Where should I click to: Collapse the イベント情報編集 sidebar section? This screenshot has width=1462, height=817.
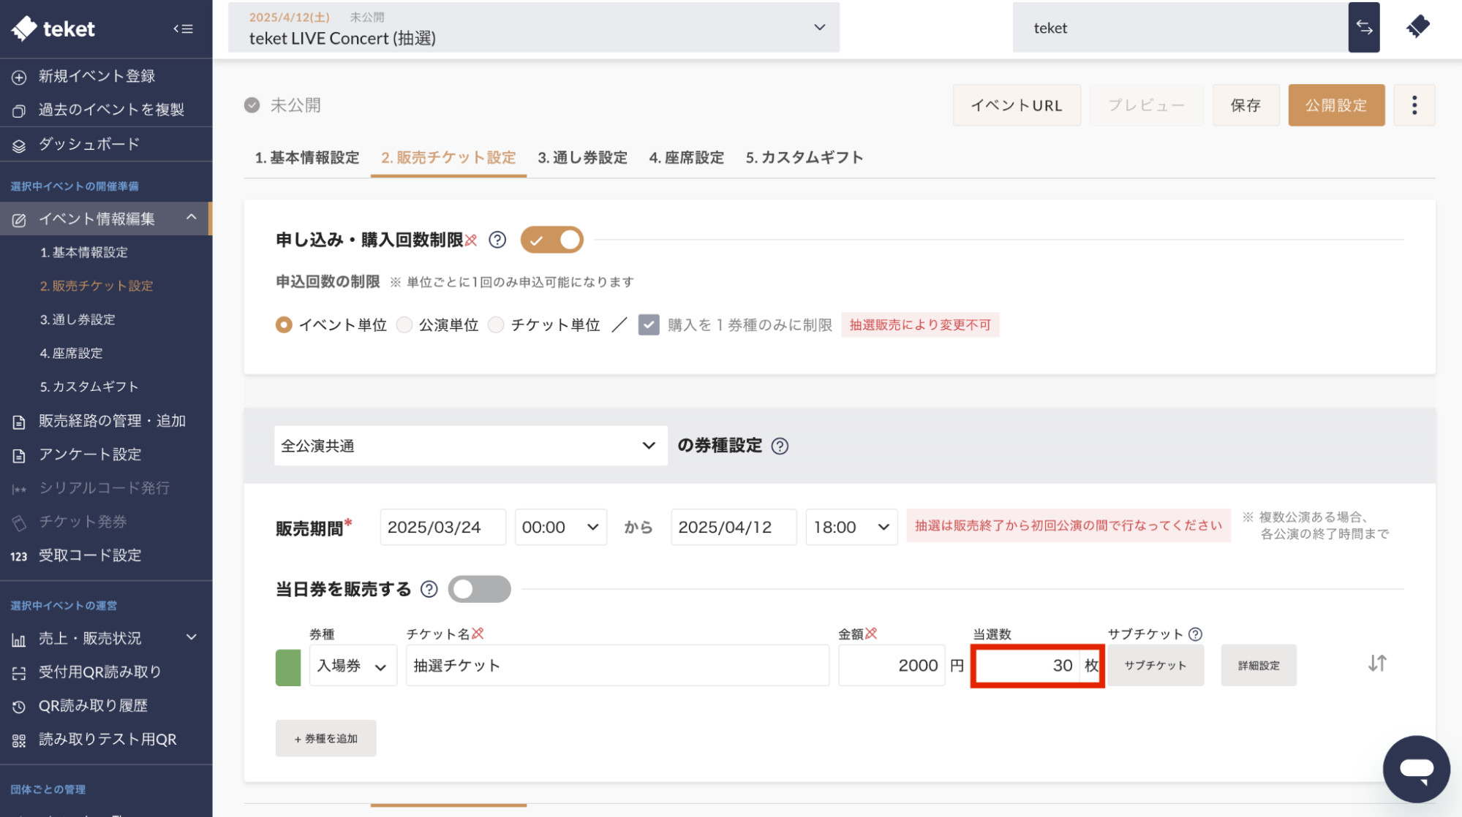(x=192, y=218)
